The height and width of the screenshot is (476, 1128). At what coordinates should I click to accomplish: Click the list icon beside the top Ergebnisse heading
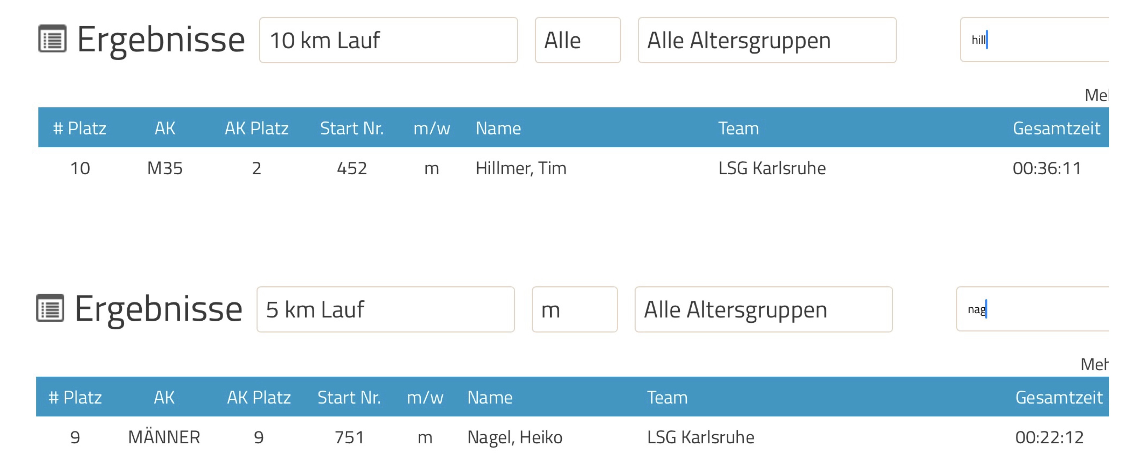(52, 39)
